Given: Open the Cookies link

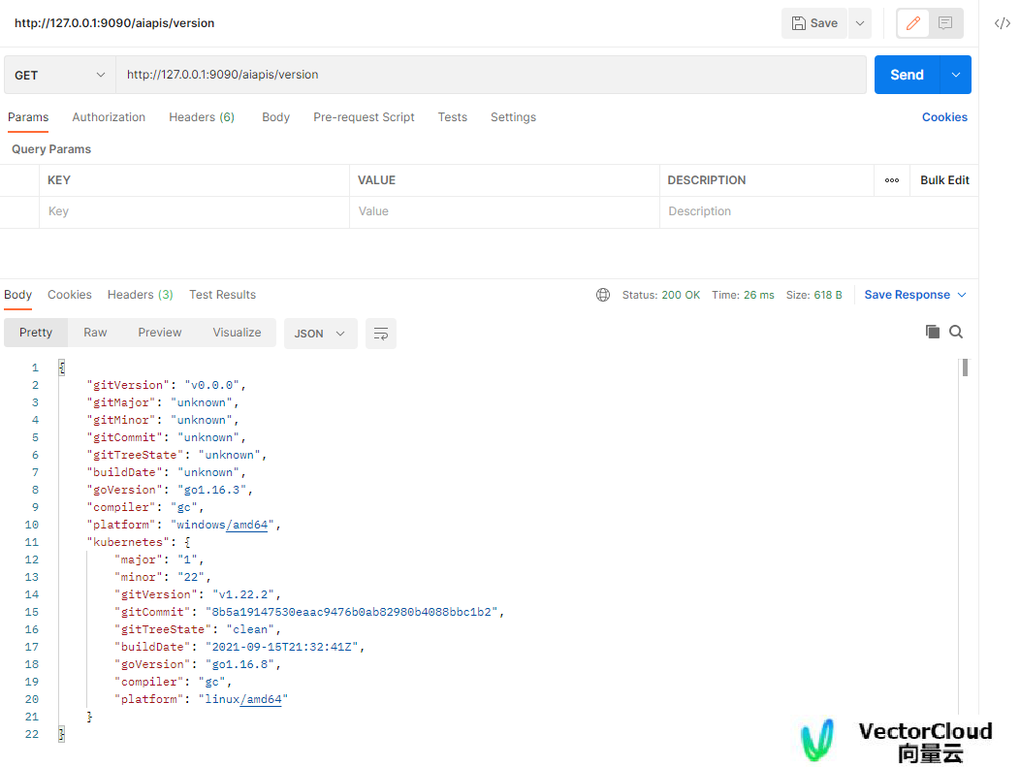Looking at the screenshot, I should (944, 117).
